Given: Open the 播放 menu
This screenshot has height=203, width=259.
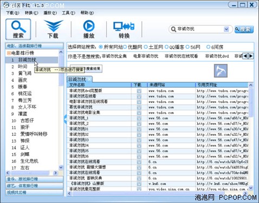Looking at the screenshot, I should click(50, 13).
